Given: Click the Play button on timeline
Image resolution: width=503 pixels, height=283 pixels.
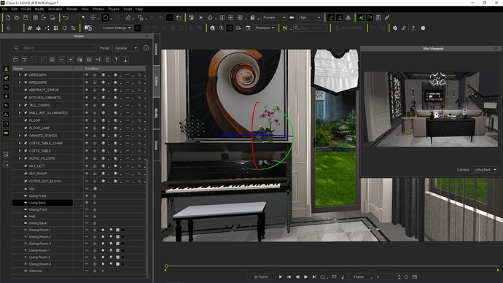Looking at the screenshot, I should pos(281,277).
